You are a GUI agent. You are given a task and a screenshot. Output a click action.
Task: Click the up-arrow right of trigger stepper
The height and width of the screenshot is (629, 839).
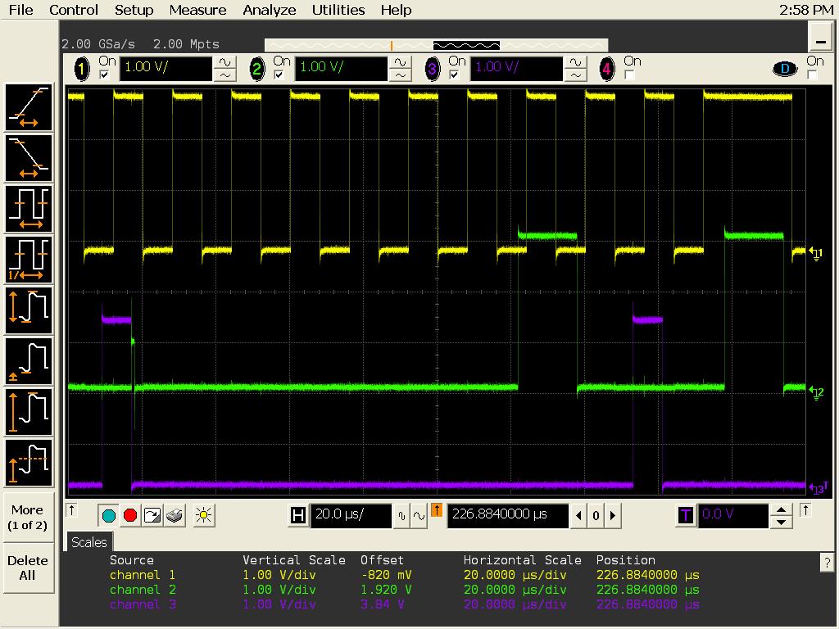coord(805,510)
